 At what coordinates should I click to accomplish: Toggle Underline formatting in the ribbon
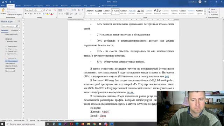click(x=31, y=14)
